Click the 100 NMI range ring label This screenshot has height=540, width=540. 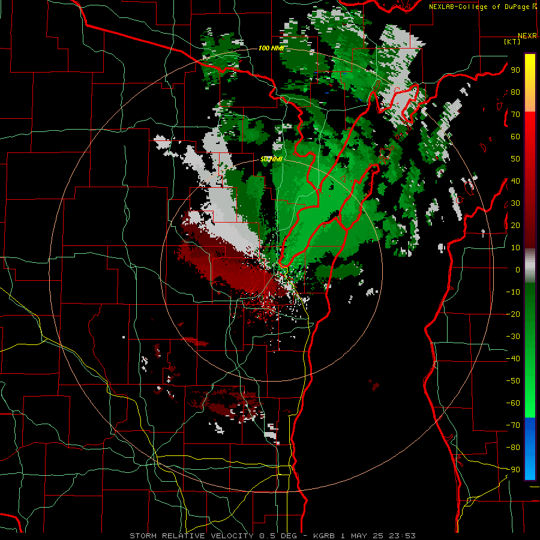271,48
